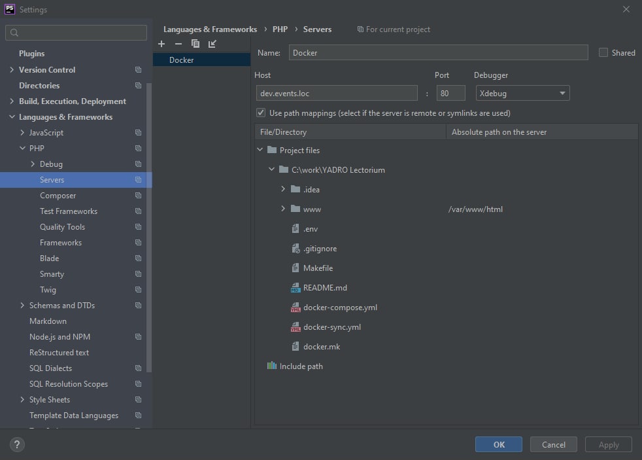Select the docker.mk file row

coord(447,347)
